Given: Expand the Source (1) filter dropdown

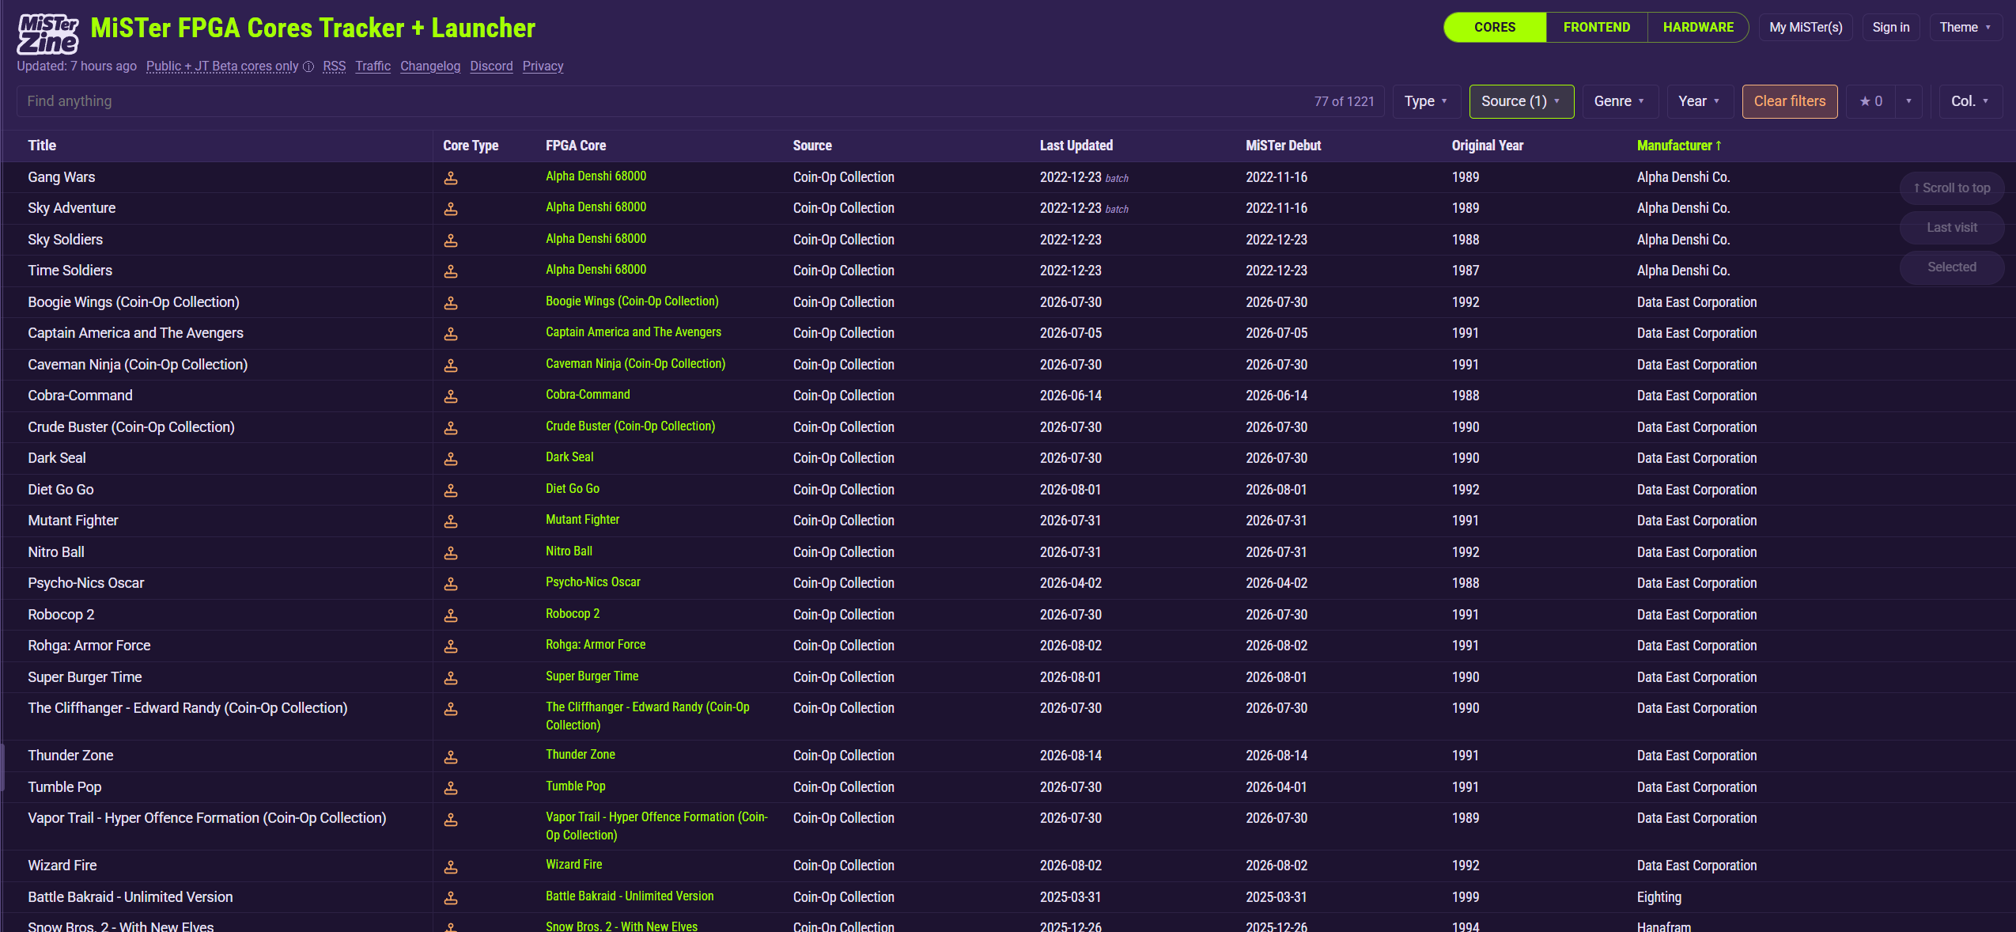Looking at the screenshot, I should [x=1521, y=101].
